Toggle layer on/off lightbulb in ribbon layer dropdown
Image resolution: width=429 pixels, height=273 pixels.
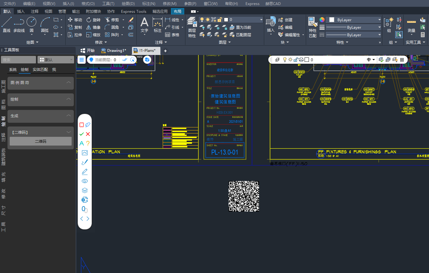tap(202, 20)
